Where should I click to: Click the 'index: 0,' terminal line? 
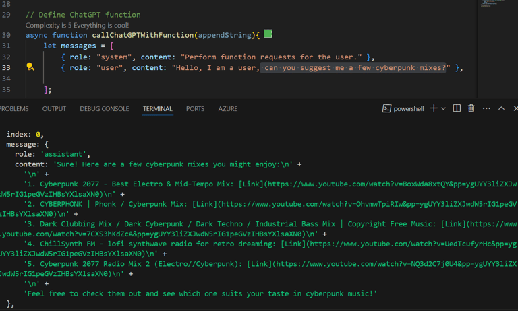[x=25, y=134]
